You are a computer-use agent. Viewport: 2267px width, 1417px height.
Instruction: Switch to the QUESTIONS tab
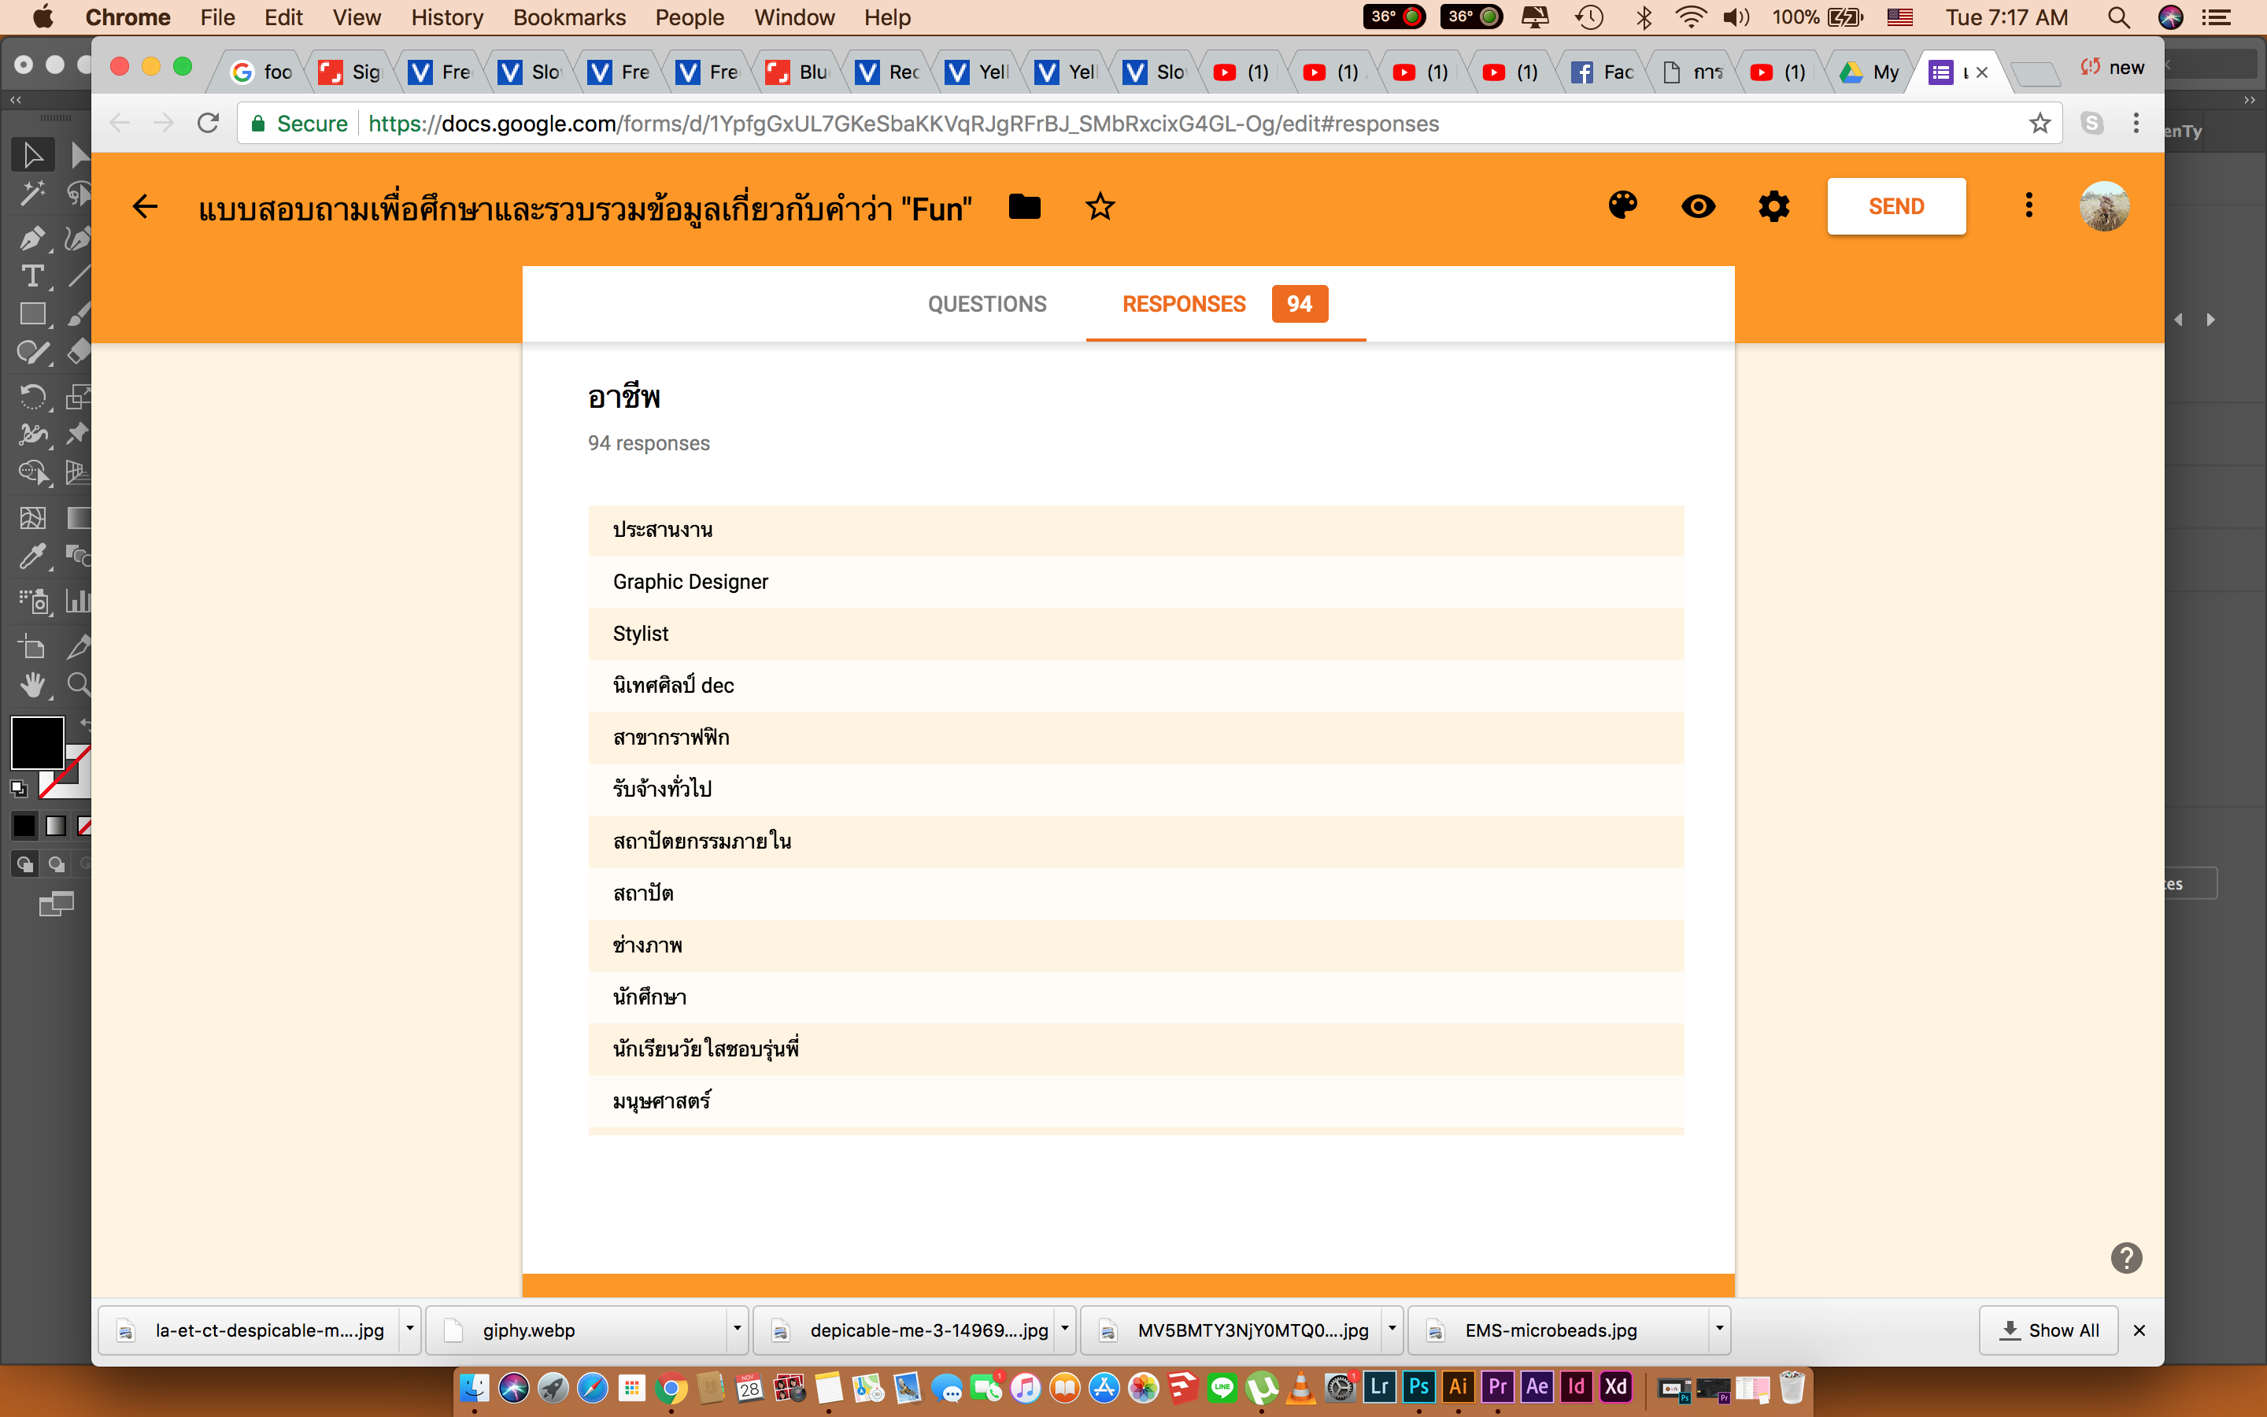click(x=986, y=304)
